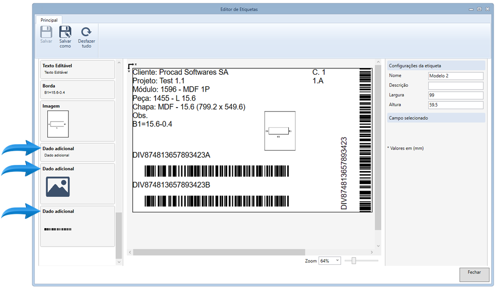The height and width of the screenshot is (288, 496).
Task: Click the field list scroll down arrow
Action: pos(119,262)
